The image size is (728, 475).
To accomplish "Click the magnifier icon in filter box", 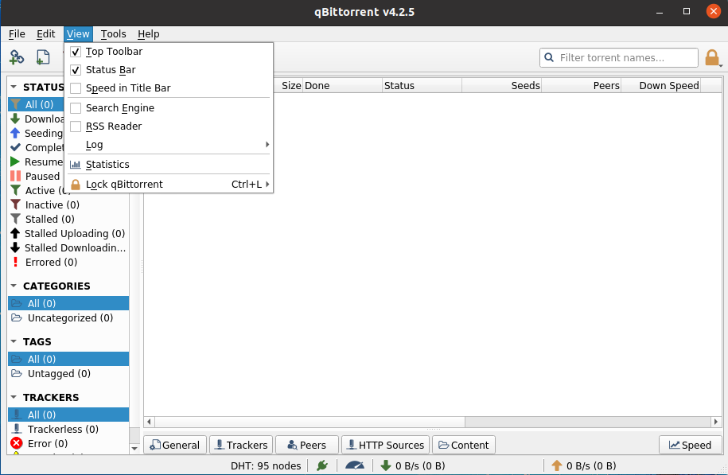I will [x=549, y=57].
